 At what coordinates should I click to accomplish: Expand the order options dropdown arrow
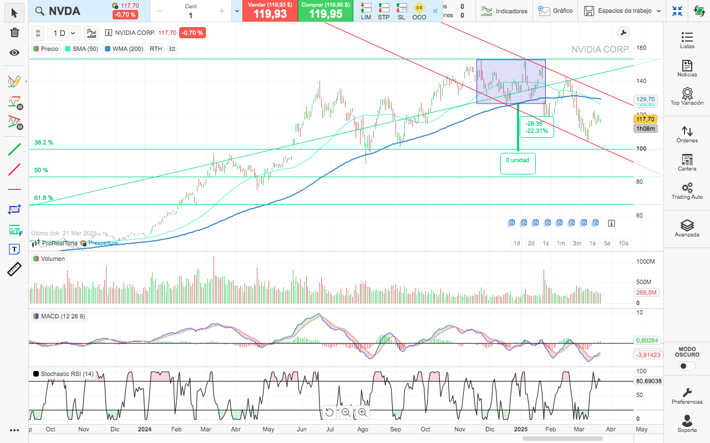pos(237,11)
